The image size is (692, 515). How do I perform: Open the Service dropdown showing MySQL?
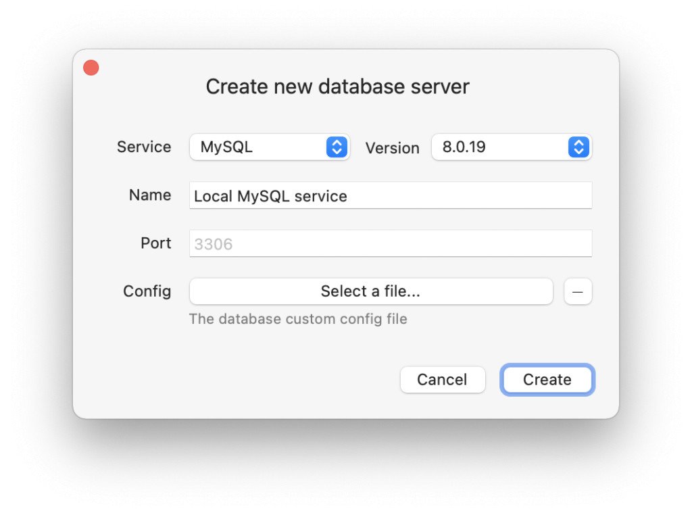[x=269, y=147]
